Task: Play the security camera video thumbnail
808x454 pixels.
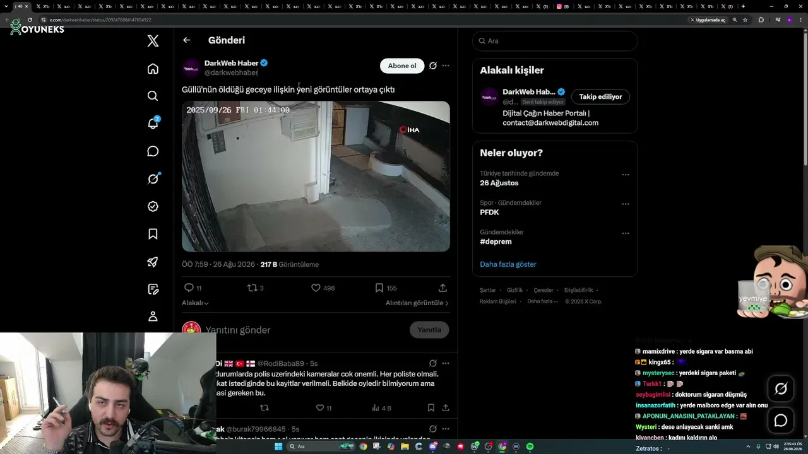Action: 316,177
